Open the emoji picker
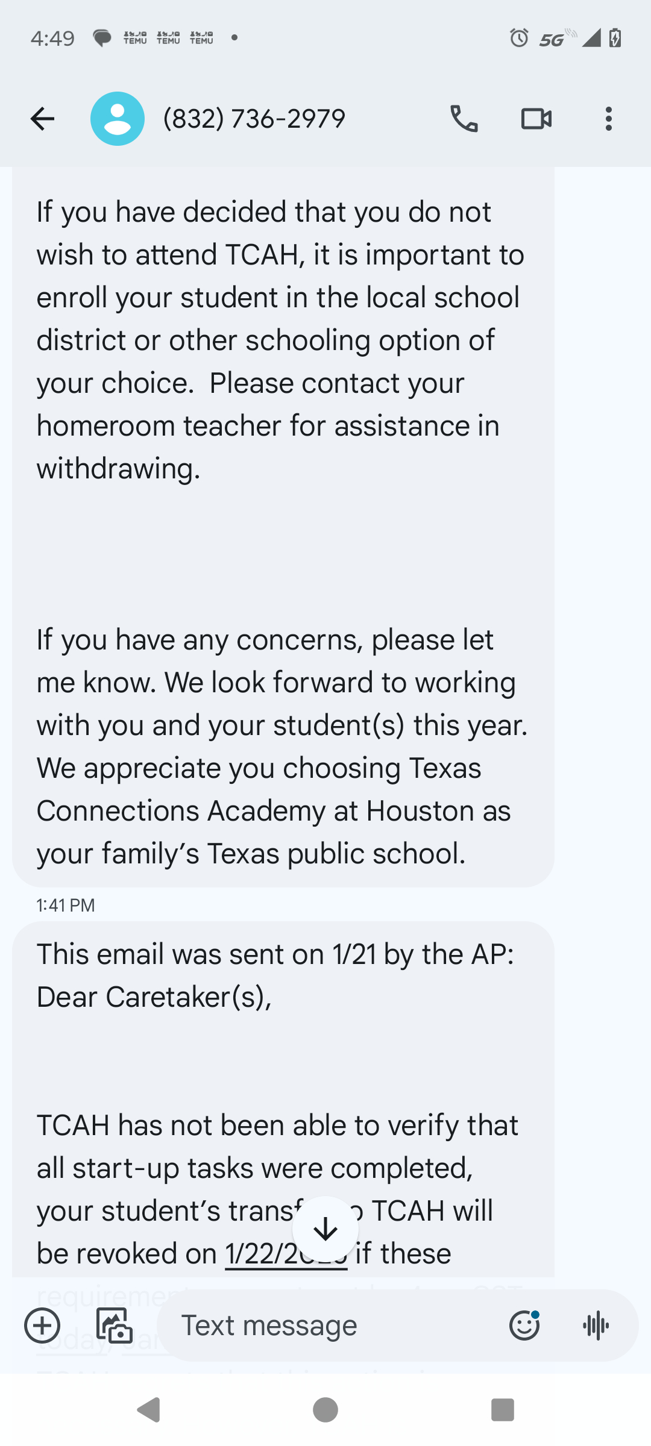This screenshot has height=1446, width=651. click(x=524, y=1325)
